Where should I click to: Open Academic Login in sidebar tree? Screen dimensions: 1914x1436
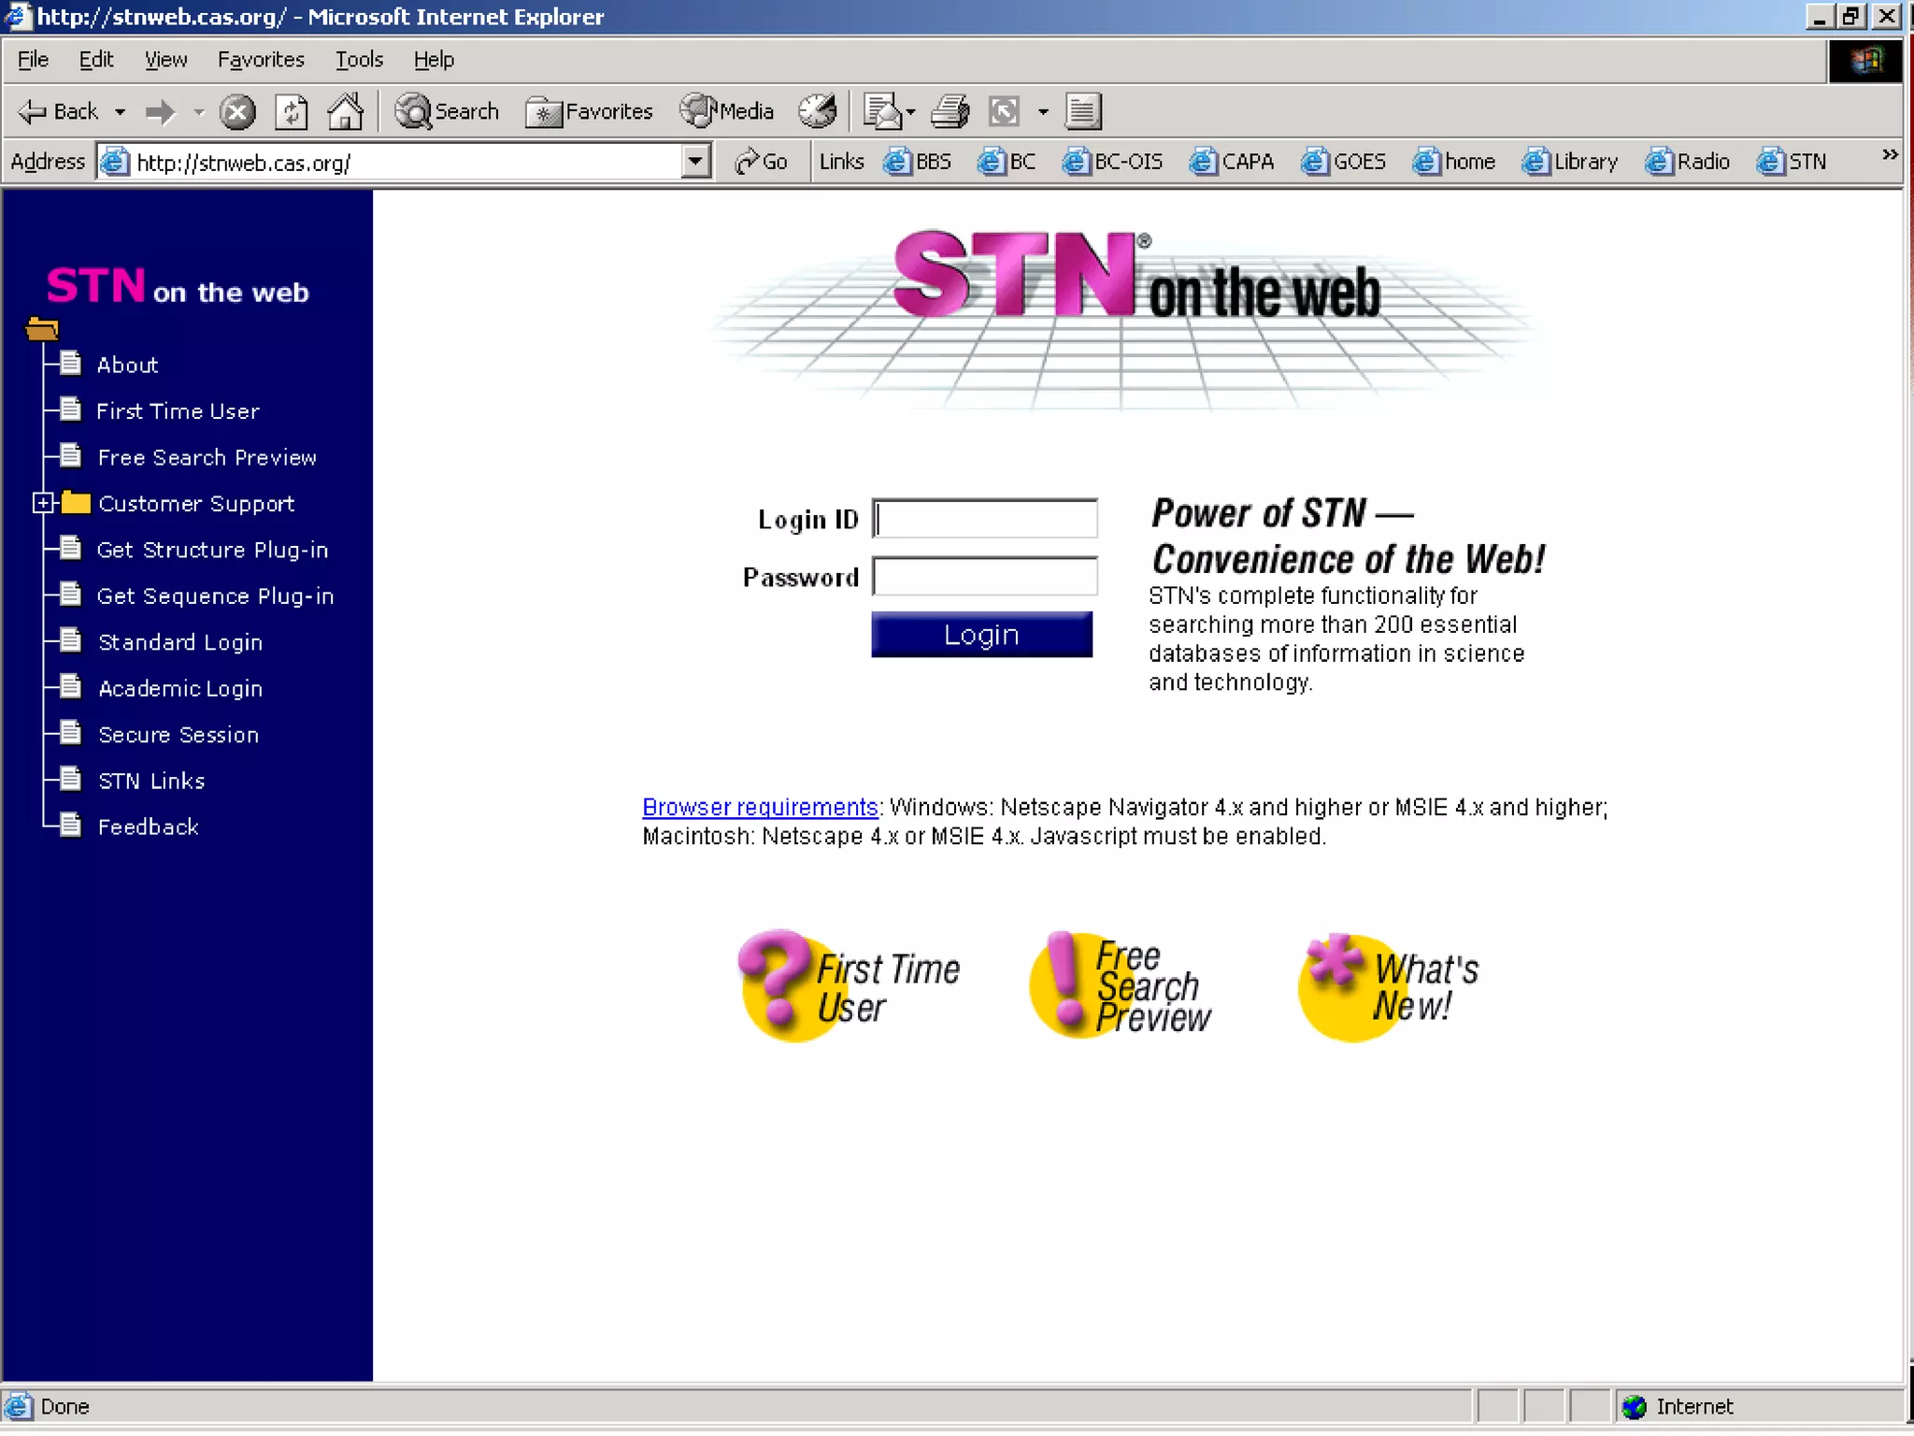tap(180, 689)
